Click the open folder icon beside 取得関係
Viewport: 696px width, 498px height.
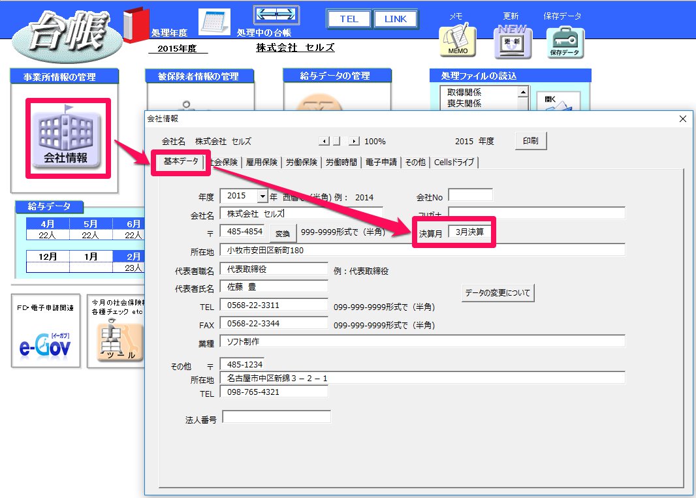click(558, 102)
